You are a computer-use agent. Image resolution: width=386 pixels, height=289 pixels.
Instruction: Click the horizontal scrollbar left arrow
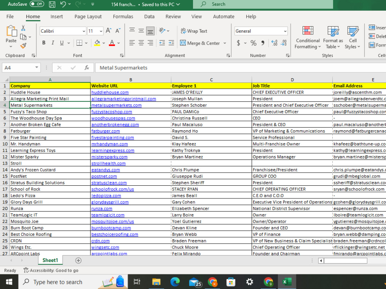tap(321, 261)
